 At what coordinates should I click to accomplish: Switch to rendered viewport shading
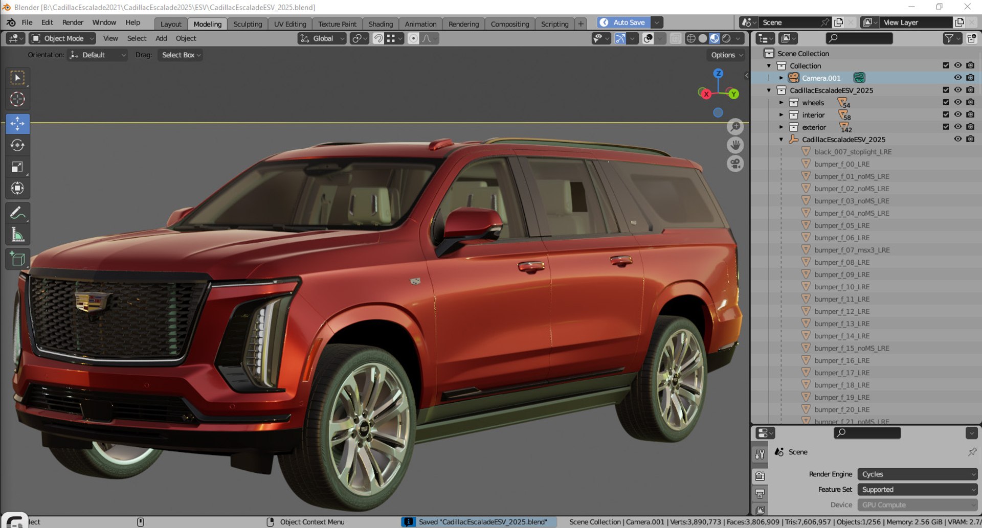[726, 38]
